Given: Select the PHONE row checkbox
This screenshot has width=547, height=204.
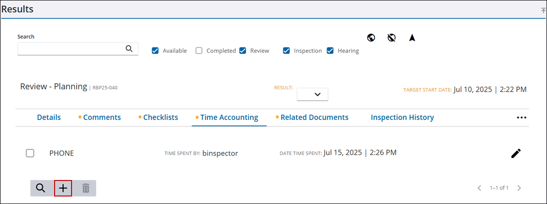Looking at the screenshot, I should 30,153.
